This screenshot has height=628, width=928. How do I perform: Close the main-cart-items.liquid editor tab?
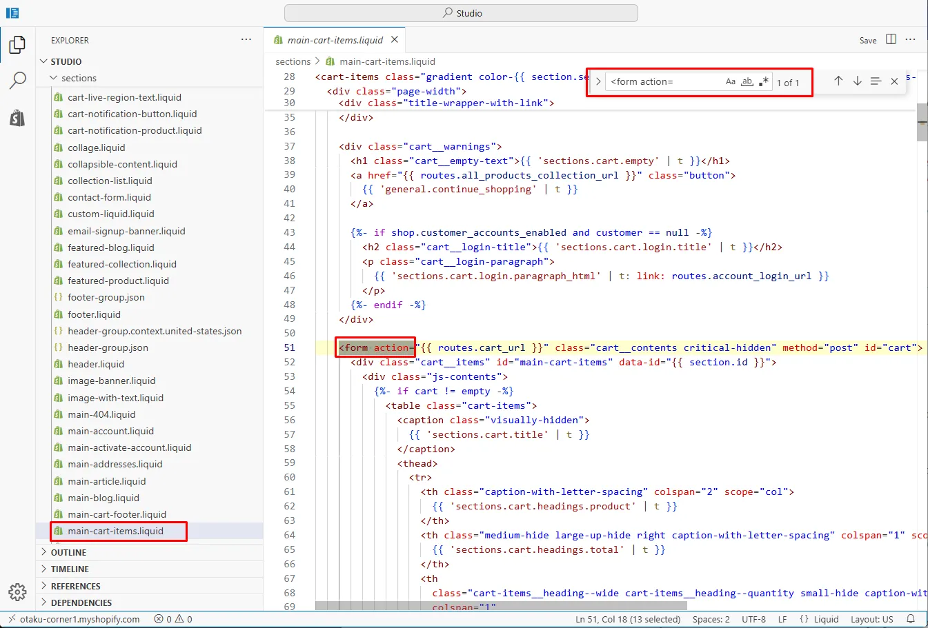coord(395,40)
